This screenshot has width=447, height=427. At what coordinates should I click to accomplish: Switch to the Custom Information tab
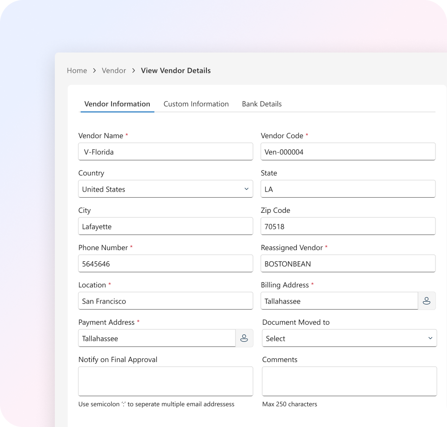click(x=196, y=104)
